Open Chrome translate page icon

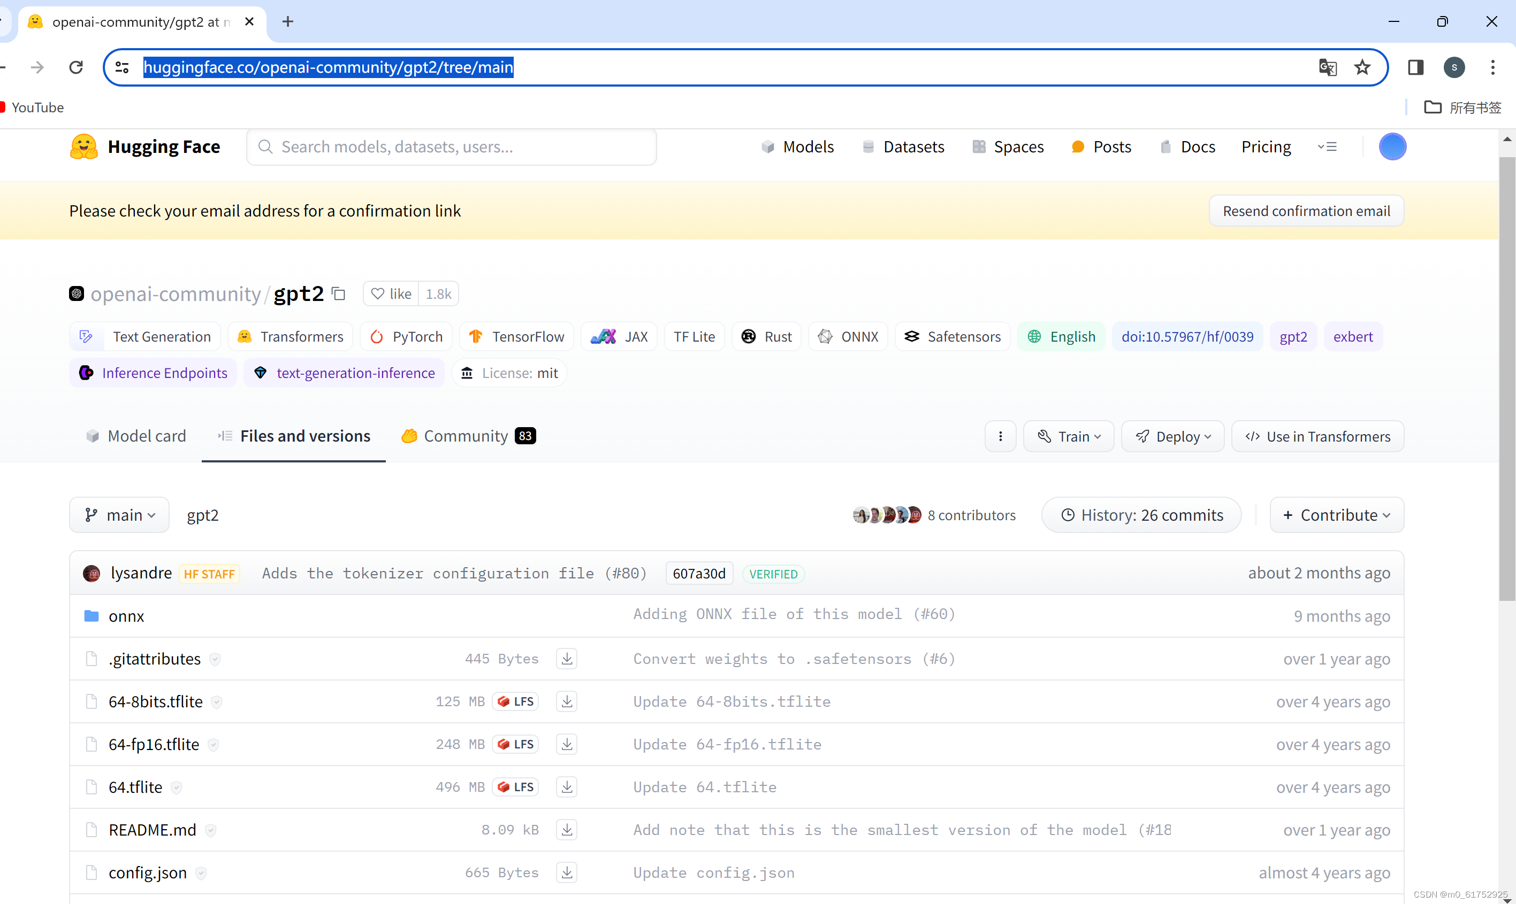(x=1327, y=67)
